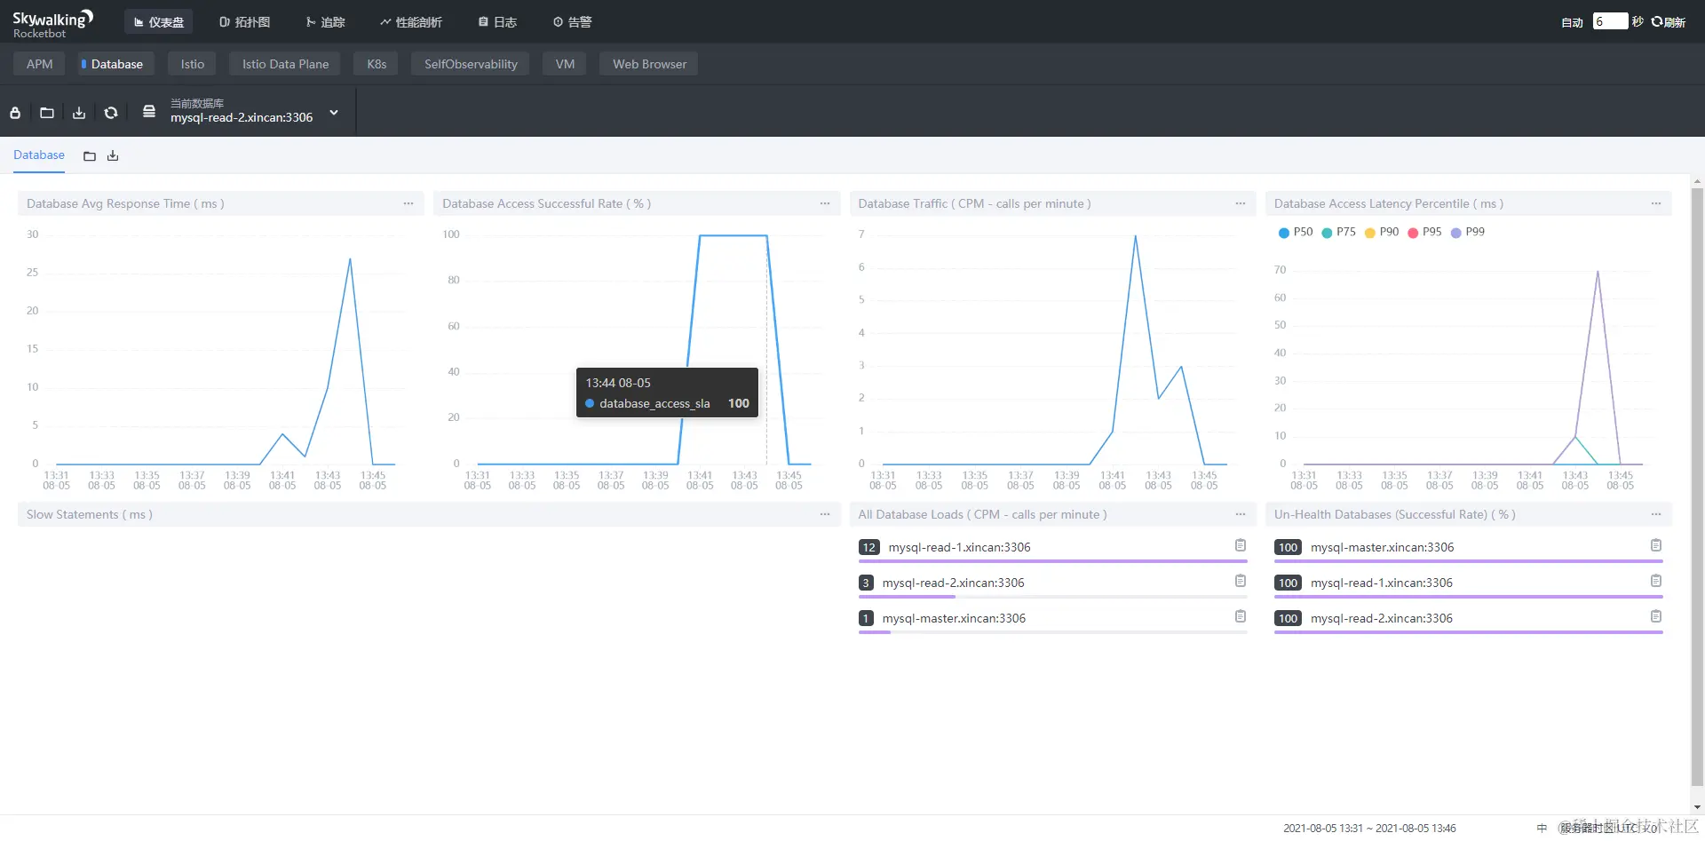Click the Skywalking Rocketbot logo
Screen dimensions: 1705x841
52,24
